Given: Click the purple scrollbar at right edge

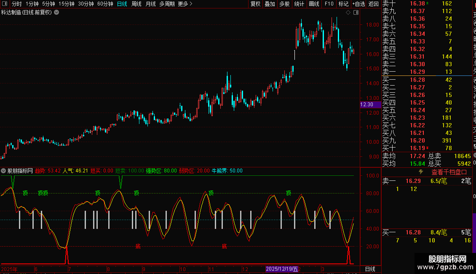Looking at the screenshot, I should pos(474,233).
